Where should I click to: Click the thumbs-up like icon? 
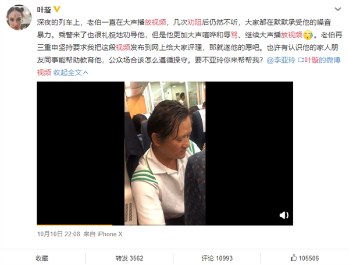pos(294,258)
